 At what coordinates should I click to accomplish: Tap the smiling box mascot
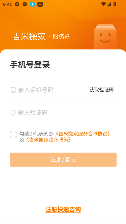[105, 37]
